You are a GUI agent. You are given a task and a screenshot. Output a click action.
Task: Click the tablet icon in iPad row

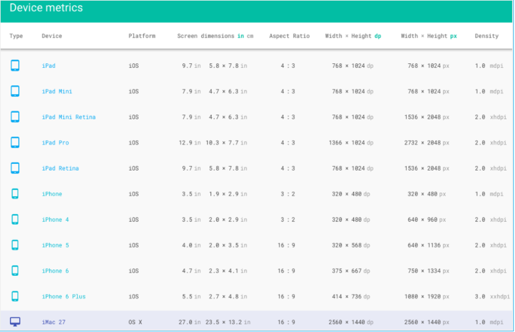tap(15, 65)
